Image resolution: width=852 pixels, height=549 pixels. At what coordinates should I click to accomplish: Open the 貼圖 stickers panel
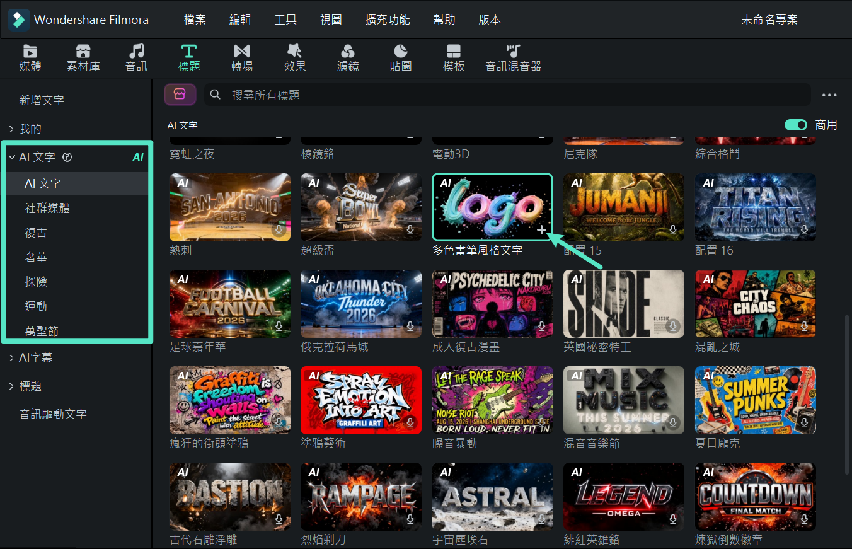pyautogui.click(x=401, y=57)
